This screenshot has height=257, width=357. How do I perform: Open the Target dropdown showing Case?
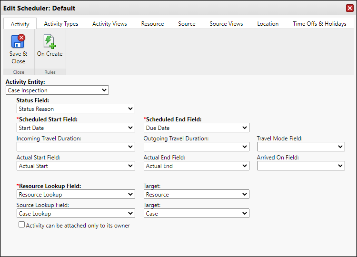point(197,213)
